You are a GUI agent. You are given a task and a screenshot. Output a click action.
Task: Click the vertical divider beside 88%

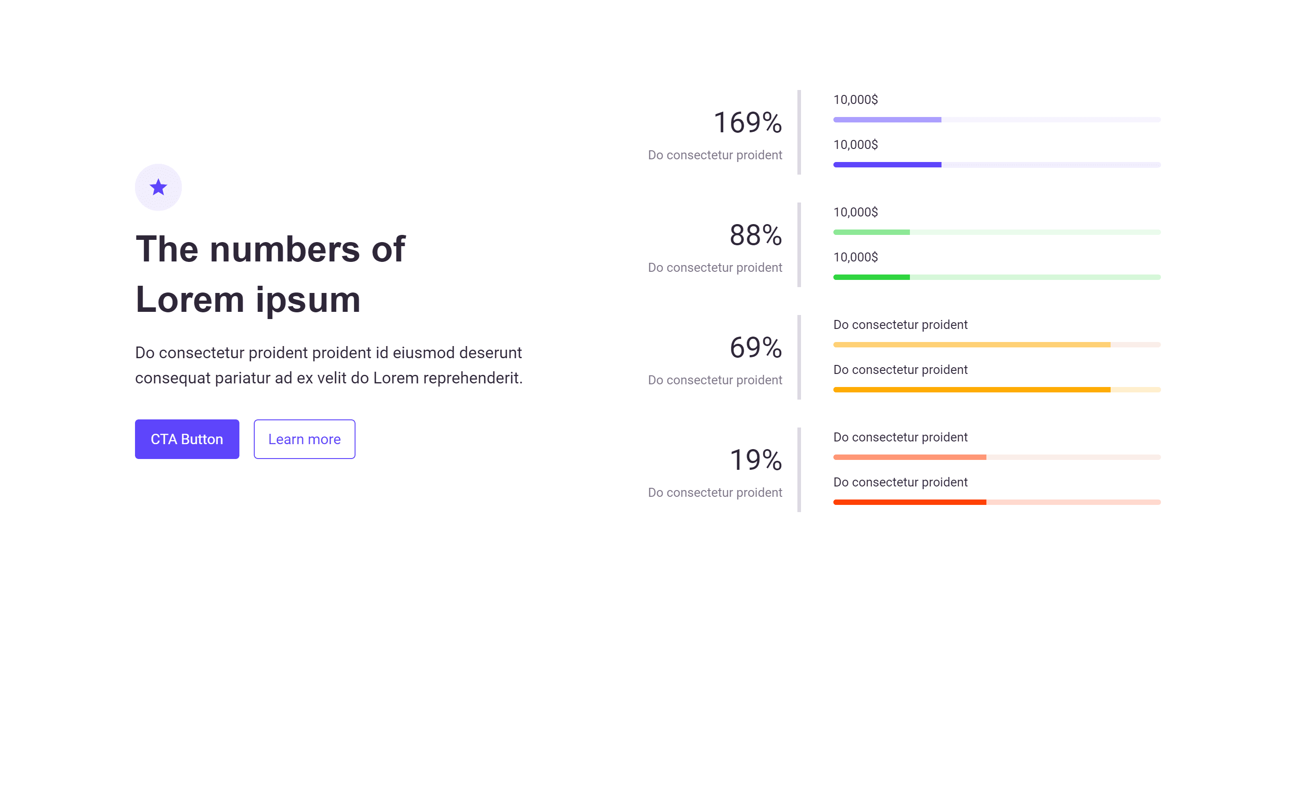799,245
